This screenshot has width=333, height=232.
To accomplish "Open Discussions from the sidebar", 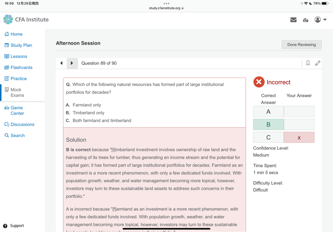I will click(22, 124).
